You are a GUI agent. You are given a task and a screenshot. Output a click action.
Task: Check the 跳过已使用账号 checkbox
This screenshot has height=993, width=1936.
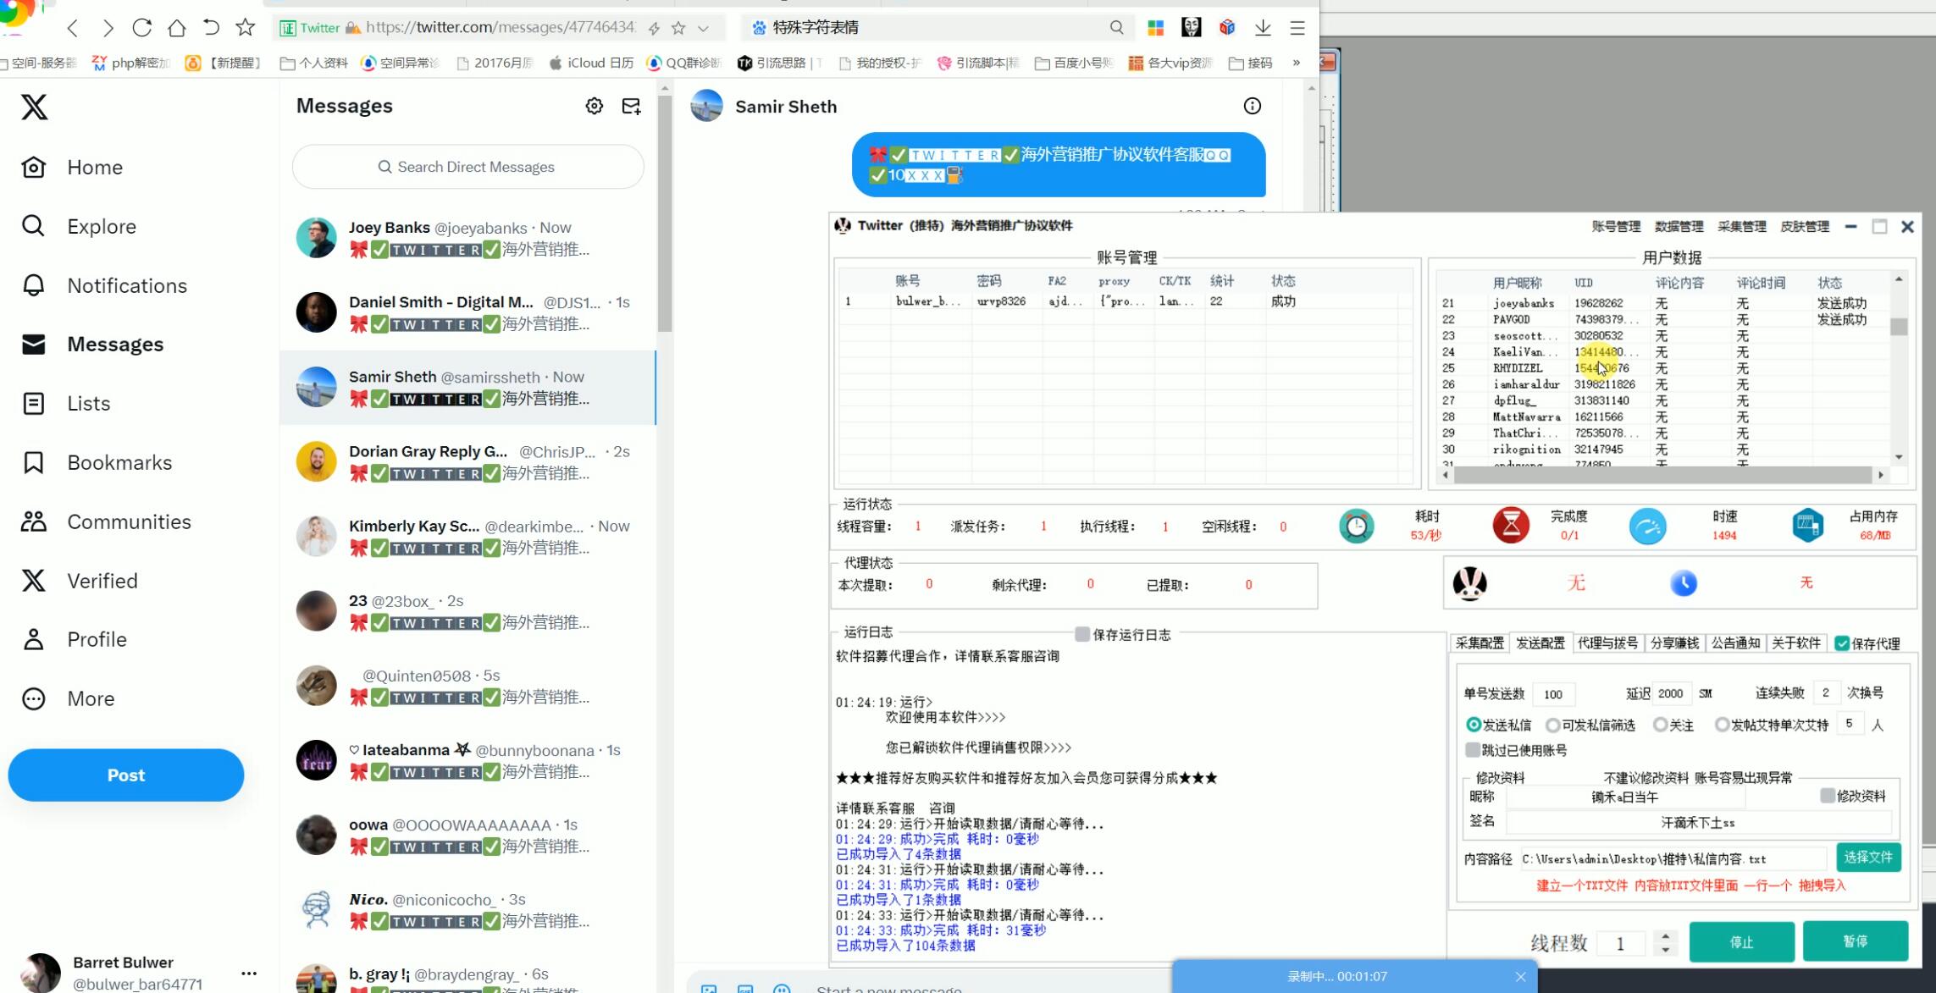[x=1473, y=750]
